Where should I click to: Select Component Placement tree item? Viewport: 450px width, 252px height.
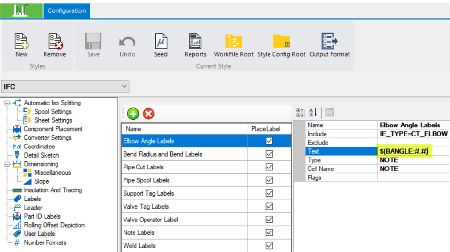[x=53, y=129]
